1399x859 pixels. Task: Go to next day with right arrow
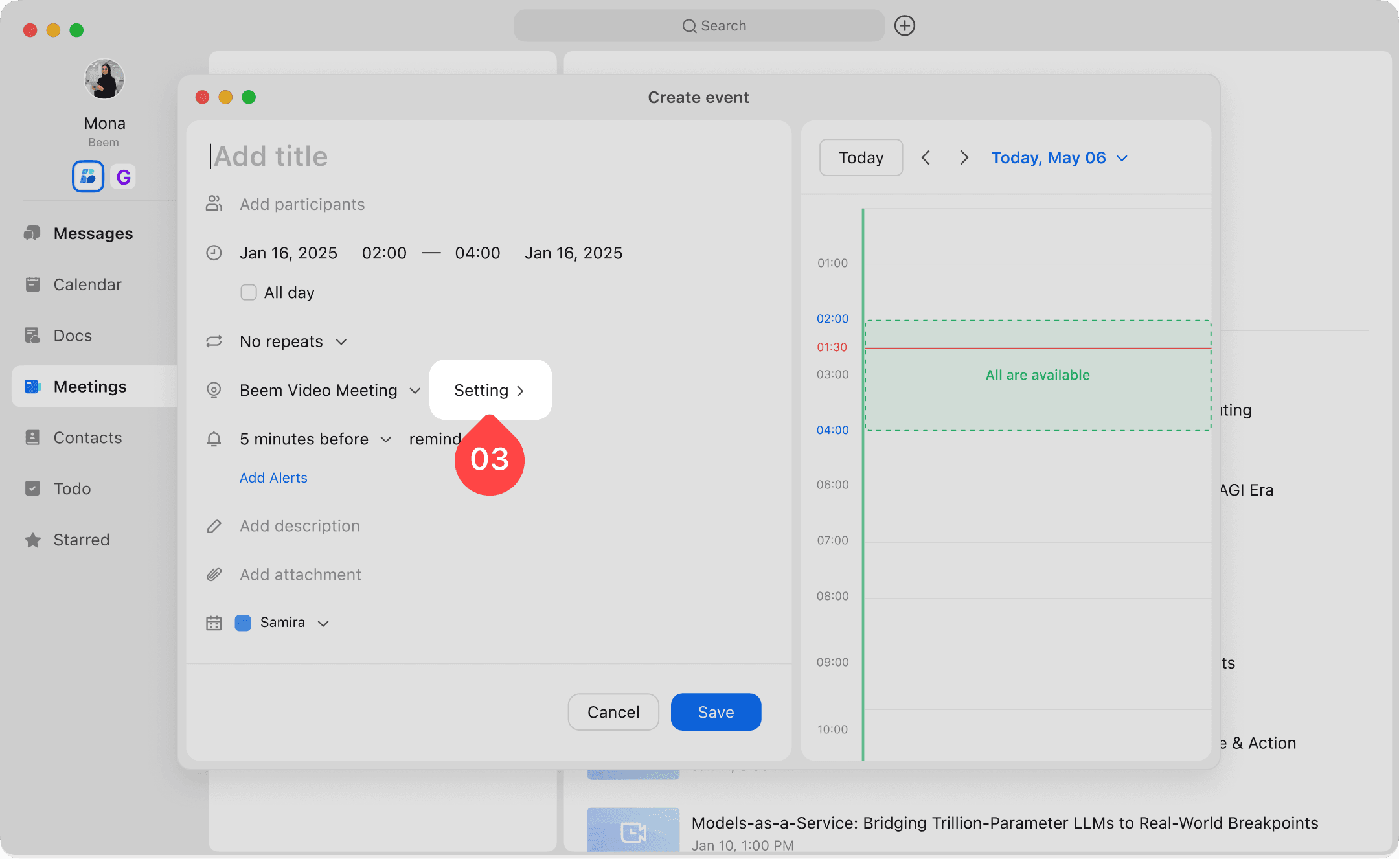coord(964,157)
